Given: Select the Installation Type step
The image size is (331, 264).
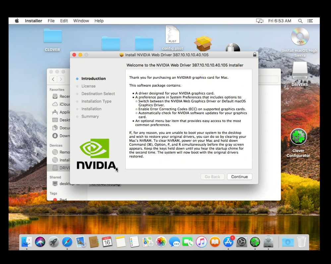Looking at the screenshot, I should (x=96, y=101).
